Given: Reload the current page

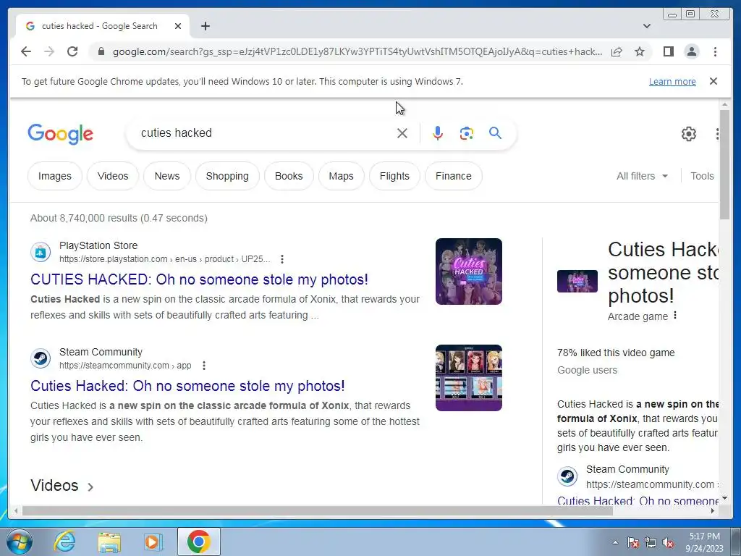Looking at the screenshot, I should (x=72, y=51).
